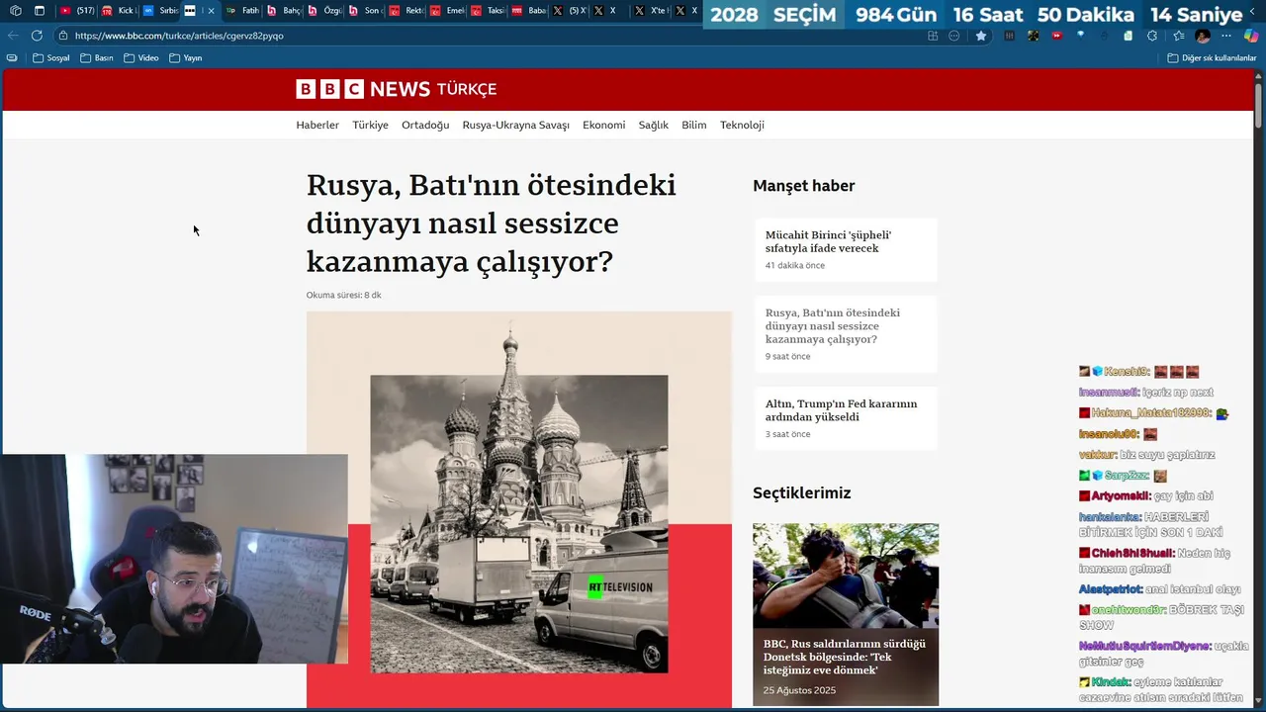
Task: Click the article headline 'Rusya, Batı'nın ötesindeki'
Action: tap(492, 223)
